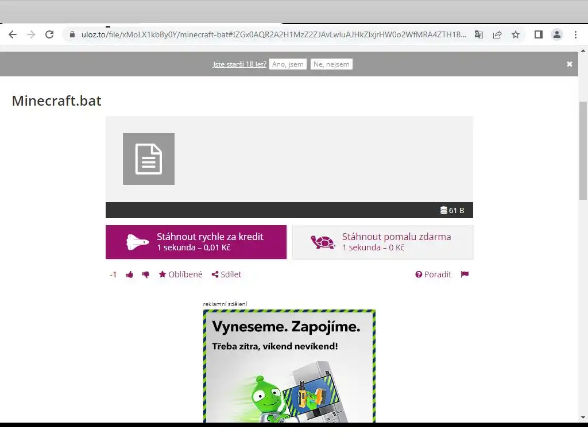Click the file size database icon
588x441 pixels.
point(444,210)
